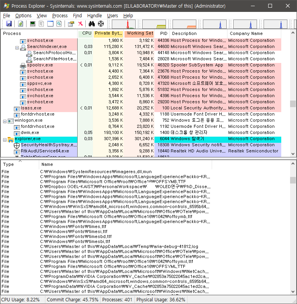
Task: Open the Help menu
Action: pos(128,15)
